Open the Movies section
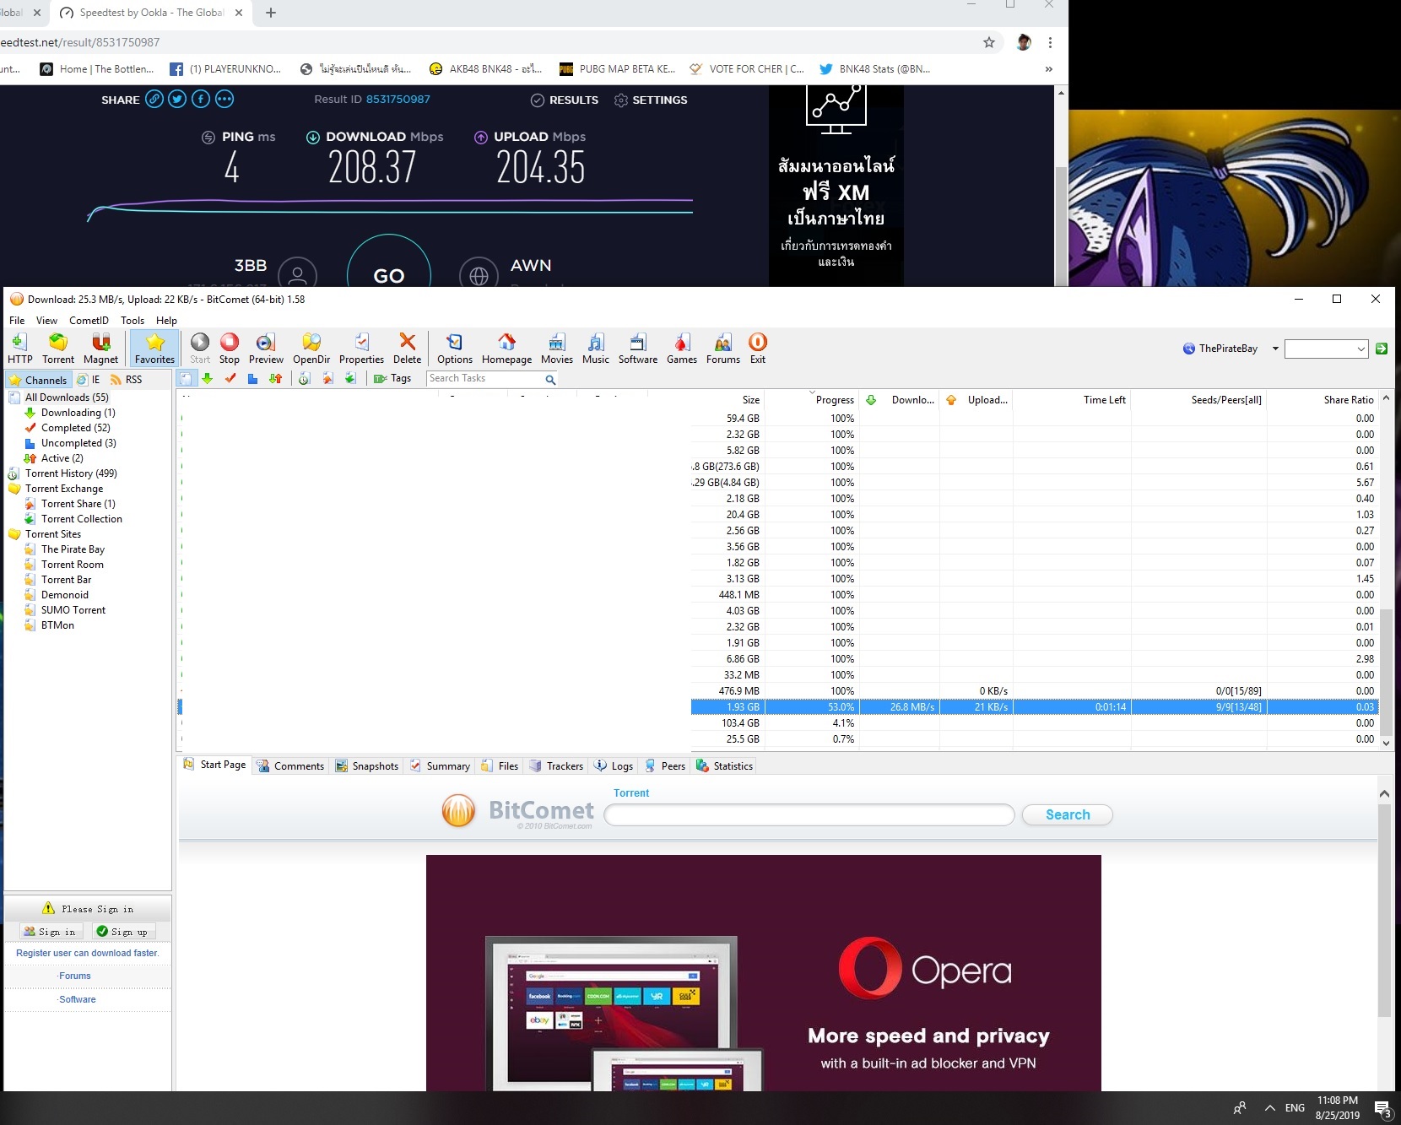1401x1125 pixels. tap(557, 348)
